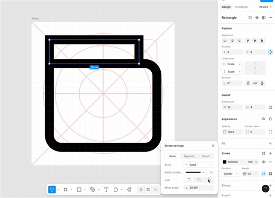Viewport: 275px width, 198px height.
Task: Rotate the rectangle 90 degrees
Action: (x=248, y=83)
